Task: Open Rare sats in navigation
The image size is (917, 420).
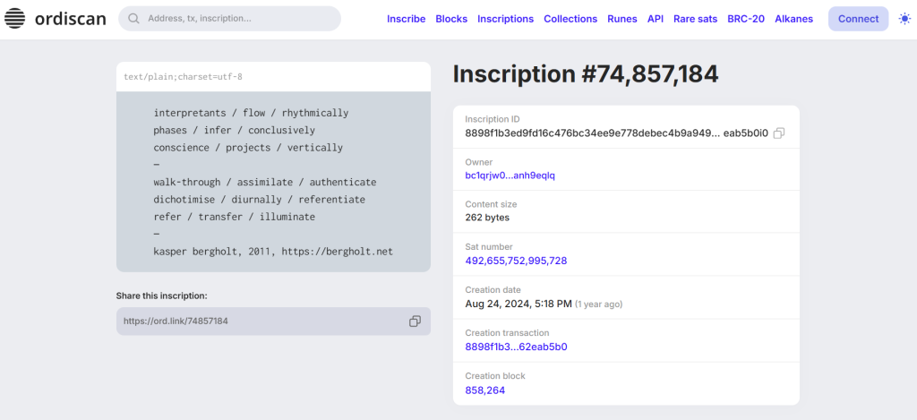Action: coord(695,19)
